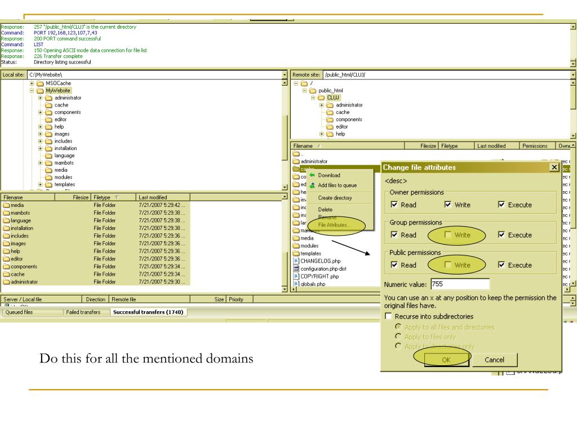Click the mambots folder icon in local tree
Image resolution: width=577 pixels, height=433 pixels.
(x=49, y=163)
